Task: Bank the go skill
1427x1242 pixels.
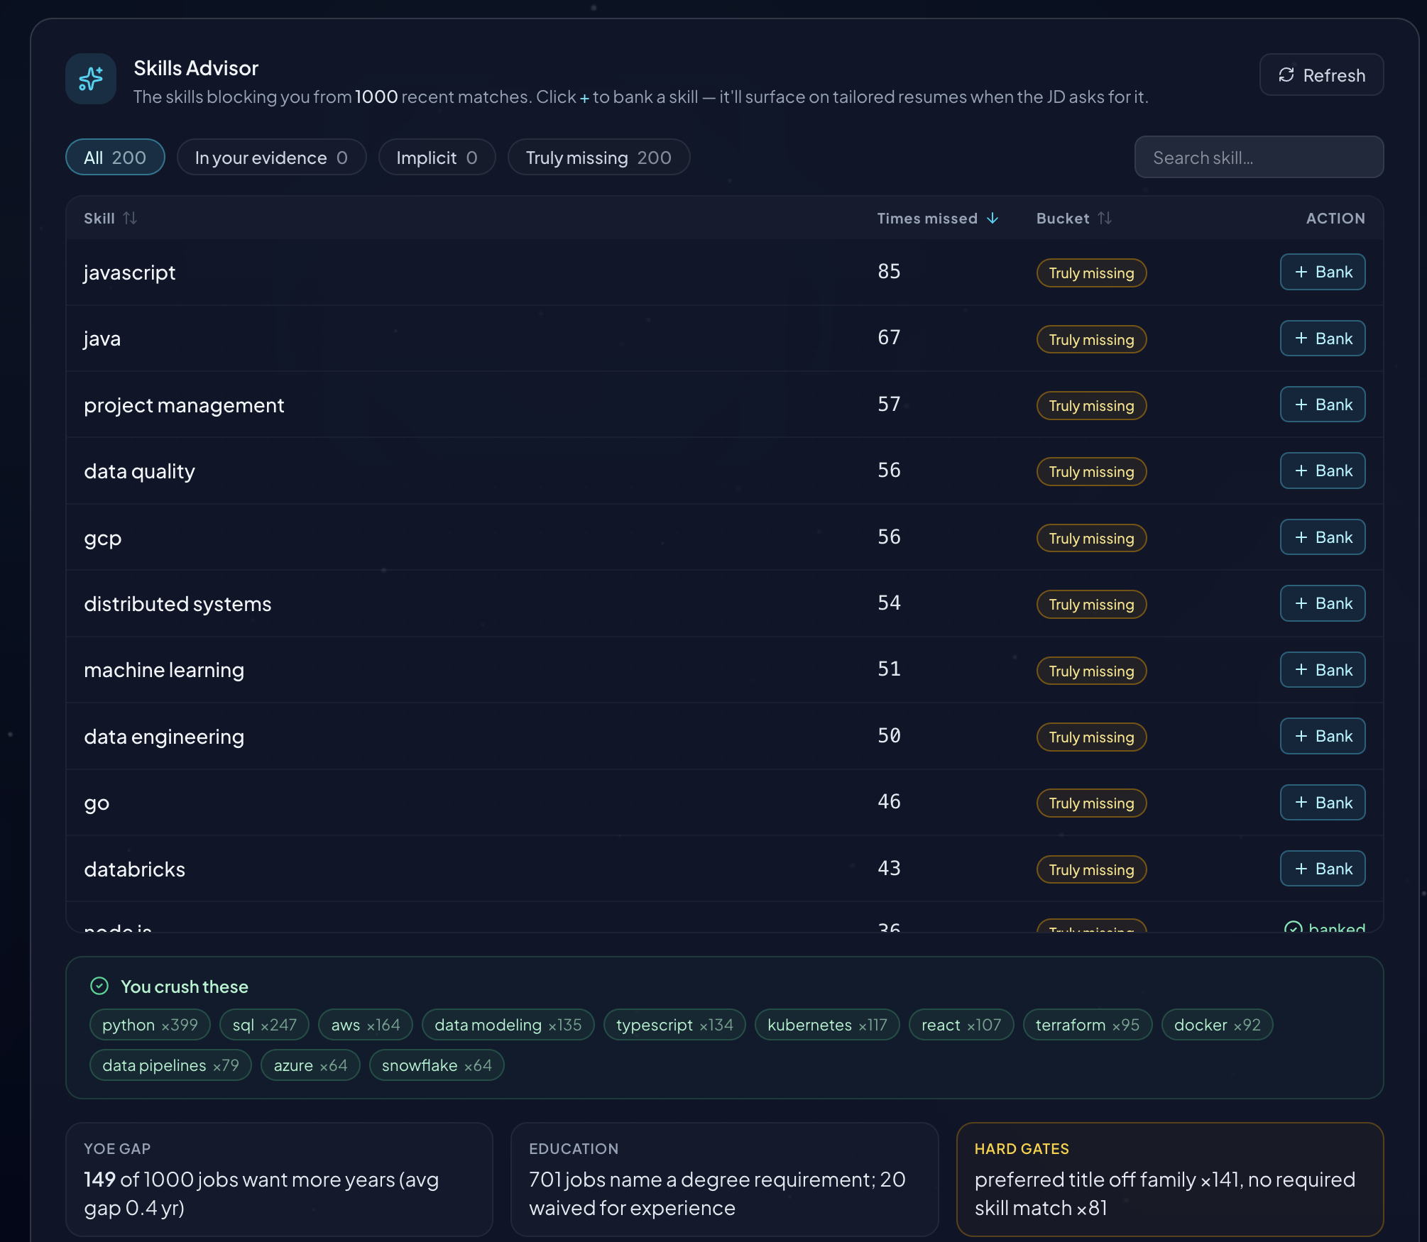Action: click(1323, 803)
